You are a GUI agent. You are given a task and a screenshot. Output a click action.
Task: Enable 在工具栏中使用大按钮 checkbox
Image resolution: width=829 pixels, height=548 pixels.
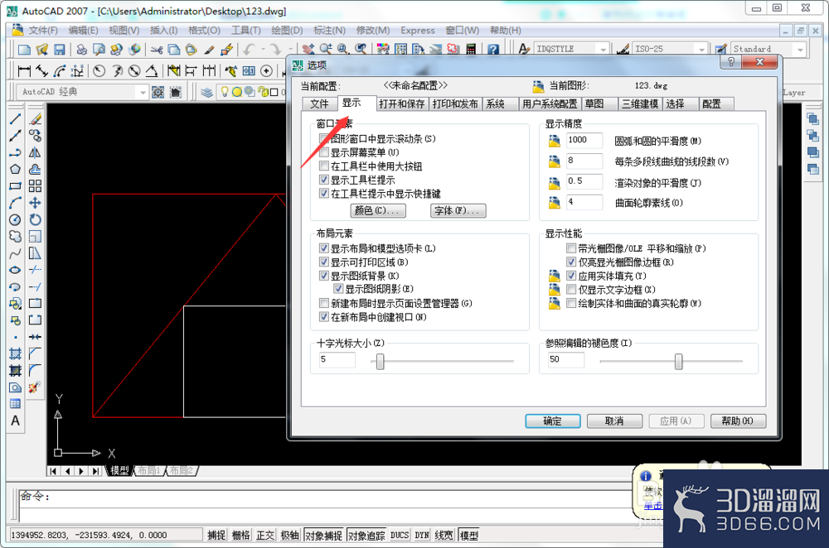(x=324, y=166)
